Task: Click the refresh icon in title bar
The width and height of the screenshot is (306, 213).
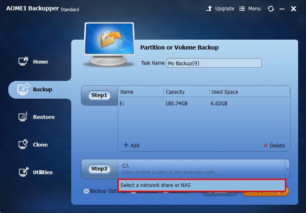Action: [271, 9]
